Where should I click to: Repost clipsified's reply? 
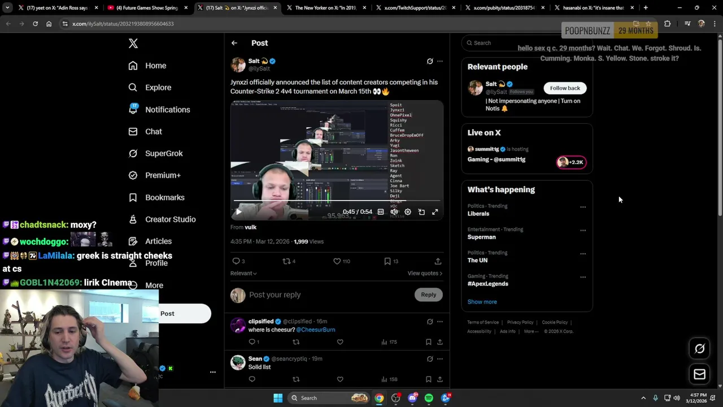tap(296, 342)
